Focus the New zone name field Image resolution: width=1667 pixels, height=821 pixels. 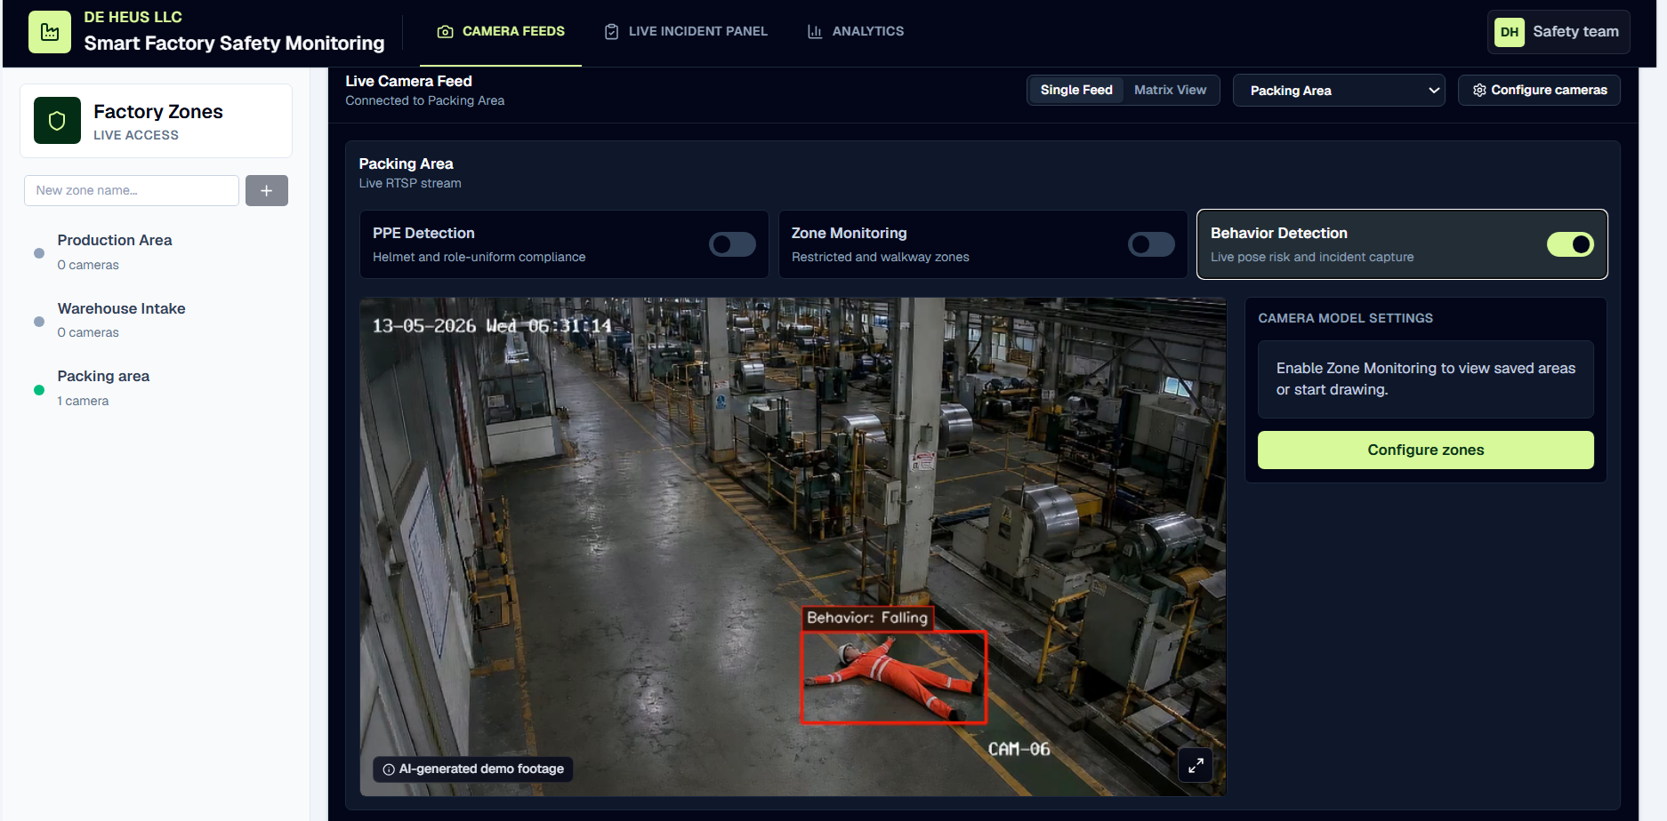(x=132, y=190)
